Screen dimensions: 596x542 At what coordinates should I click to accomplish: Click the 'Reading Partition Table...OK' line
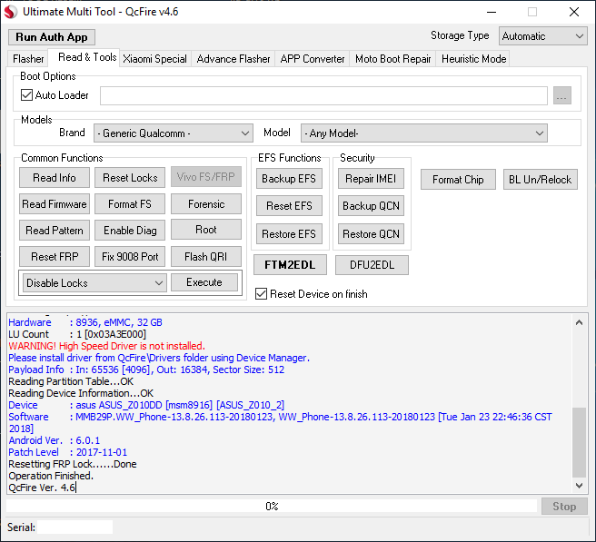(x=71, y=381)
